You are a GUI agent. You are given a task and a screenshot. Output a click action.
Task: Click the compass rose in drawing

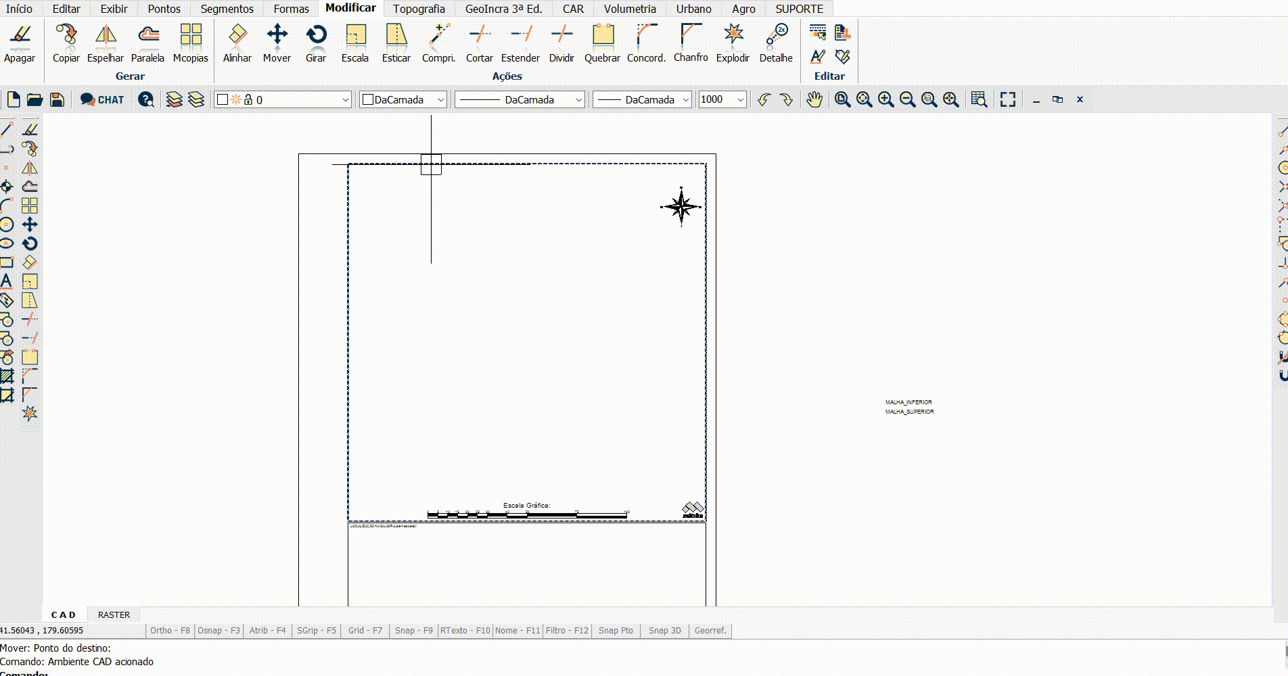pos(681,207)
